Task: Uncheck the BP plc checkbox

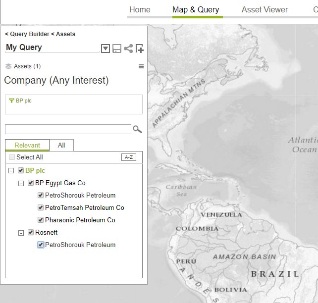Action: coord(21,170)
